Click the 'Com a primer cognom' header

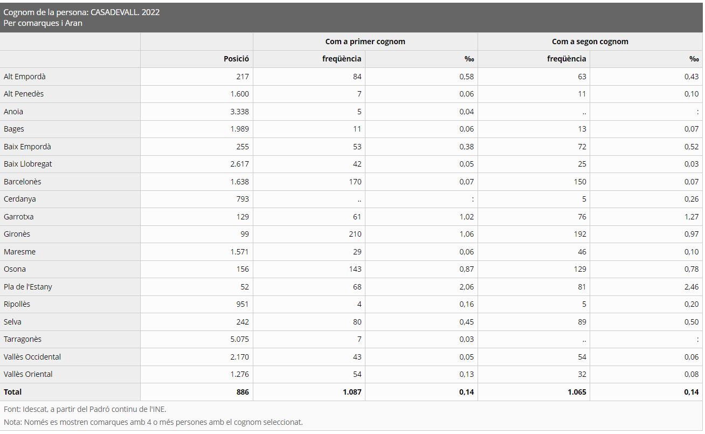coord(365,42)
